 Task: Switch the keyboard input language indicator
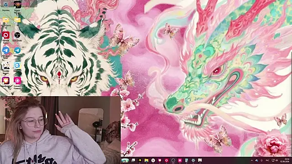267,160
